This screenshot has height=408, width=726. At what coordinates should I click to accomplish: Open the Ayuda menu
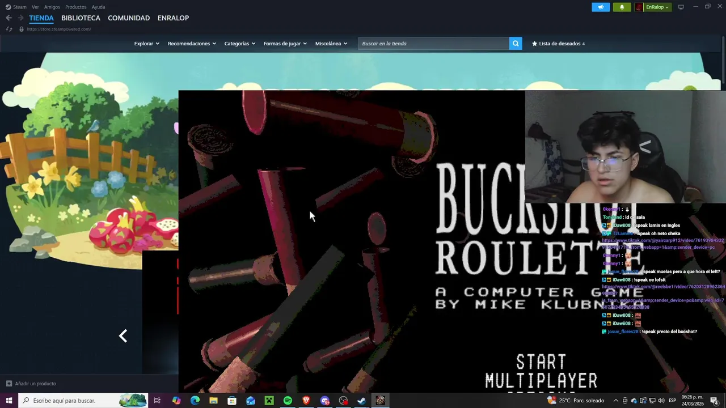tap(98, 7)
